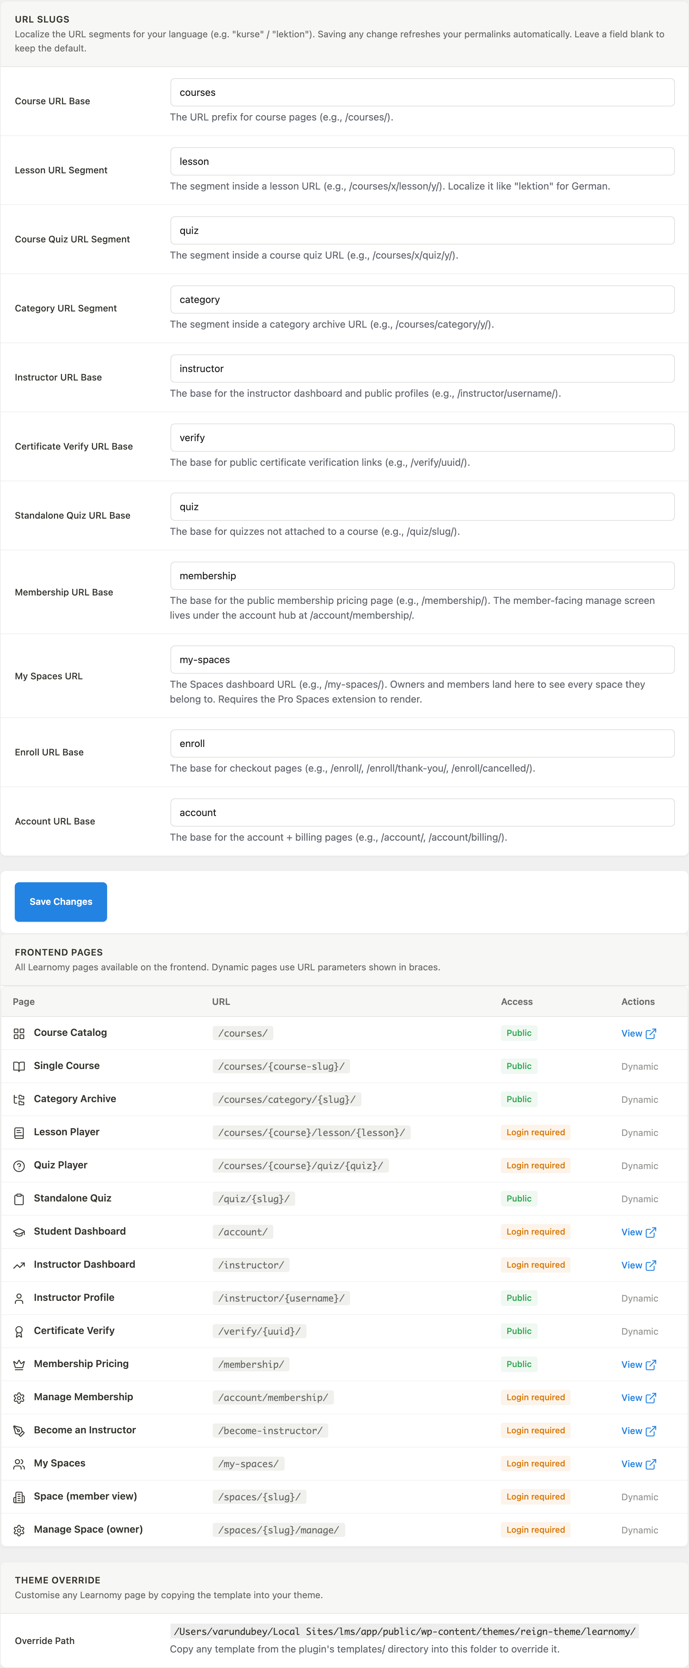
Task: Click the Lesson Player row title
Action: coord(67,1132)
